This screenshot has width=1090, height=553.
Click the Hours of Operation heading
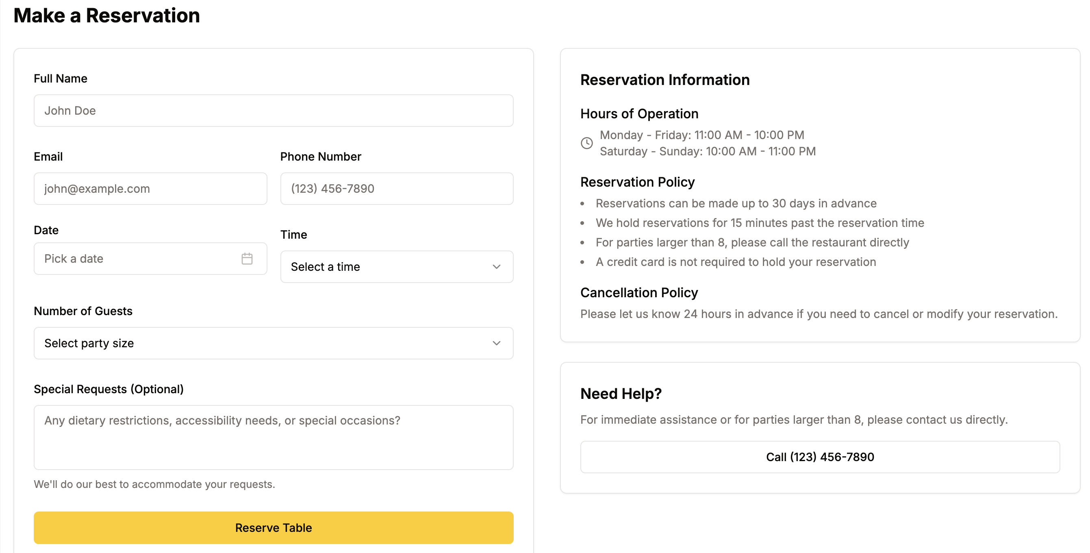coord(639,113)
